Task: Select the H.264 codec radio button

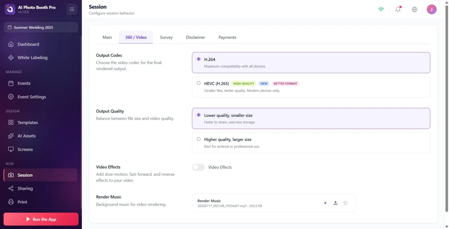Action: pyautogui.click(x=199, y=59)
